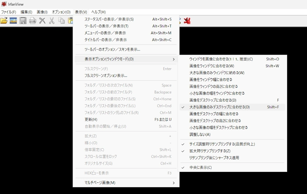Select 画像をデスクトップに合わせる(D)
This screenshot has width=307, height=194.
tap(232, 100)
